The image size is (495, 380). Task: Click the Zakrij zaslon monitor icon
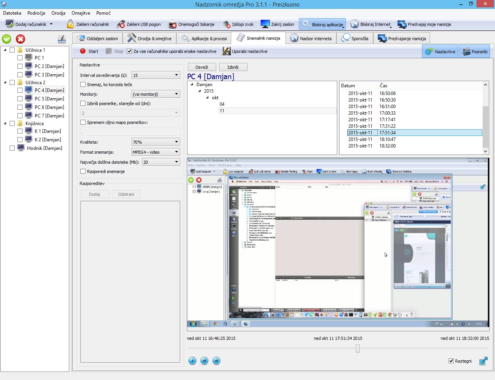click(x=265, y=24)
